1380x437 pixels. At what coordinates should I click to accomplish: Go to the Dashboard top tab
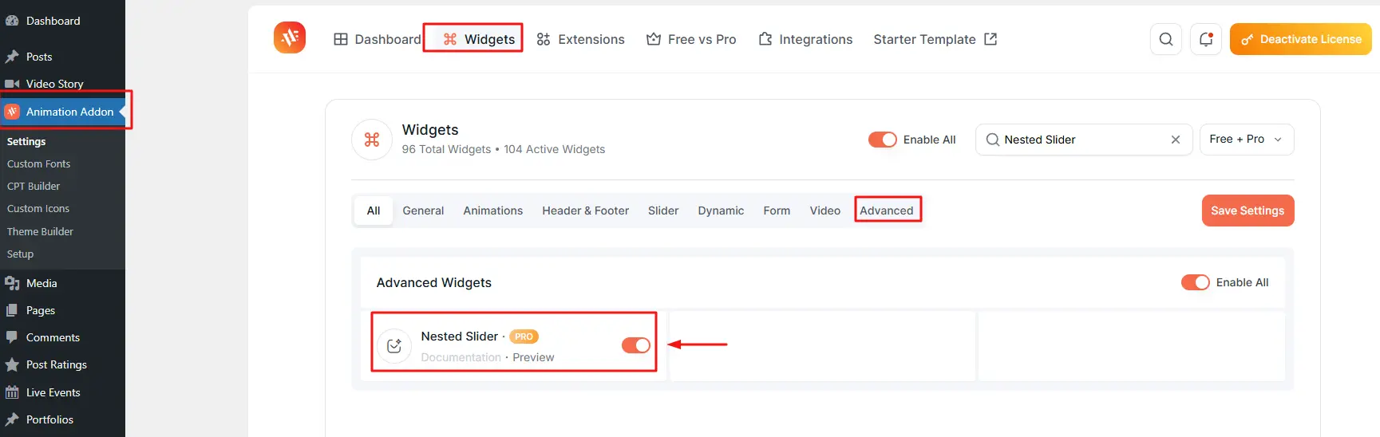click(x=377, y=39)
